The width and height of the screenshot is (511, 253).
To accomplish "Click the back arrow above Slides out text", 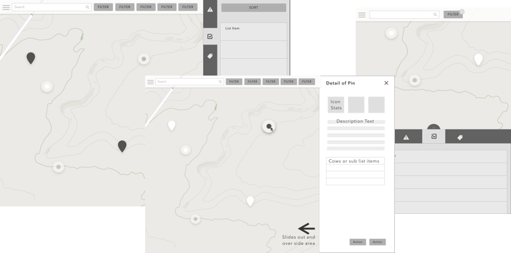I will (306, 228).
